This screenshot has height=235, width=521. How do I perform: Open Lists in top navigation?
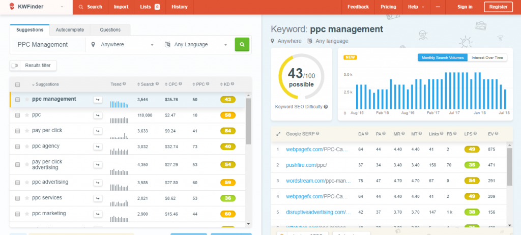(x=150, y=7)
